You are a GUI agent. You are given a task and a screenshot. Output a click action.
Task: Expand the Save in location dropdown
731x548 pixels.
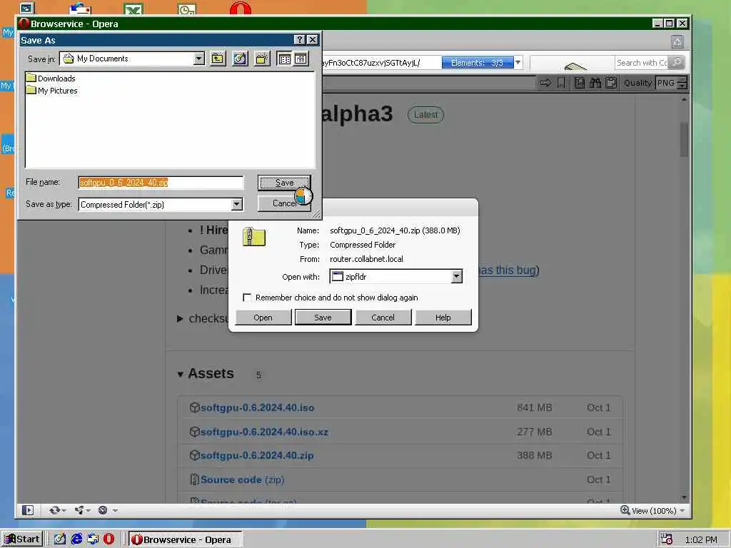[199, 59]
